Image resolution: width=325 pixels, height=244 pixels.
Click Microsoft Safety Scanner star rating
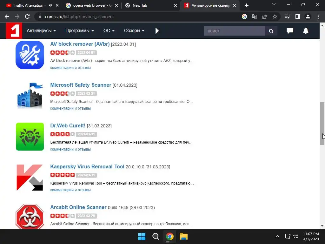pos(63,93)
